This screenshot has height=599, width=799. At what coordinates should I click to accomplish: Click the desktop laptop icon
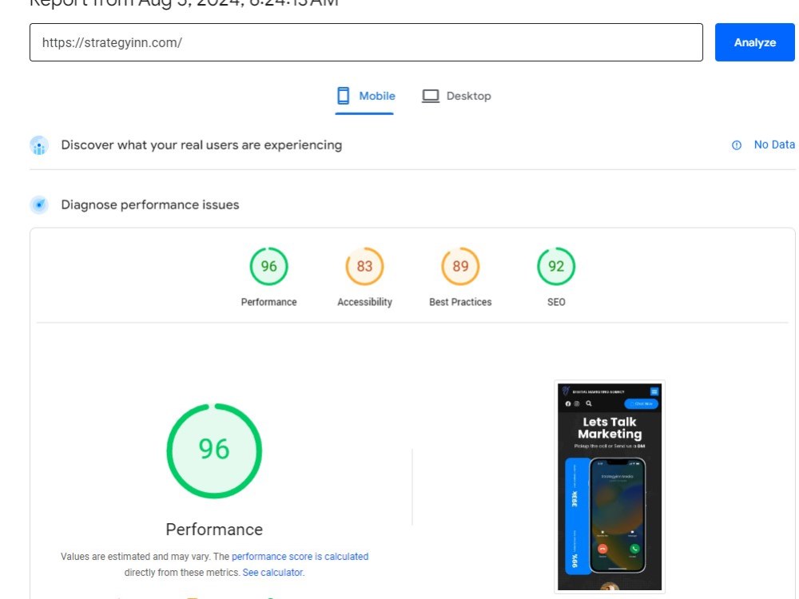click(431, 96)
